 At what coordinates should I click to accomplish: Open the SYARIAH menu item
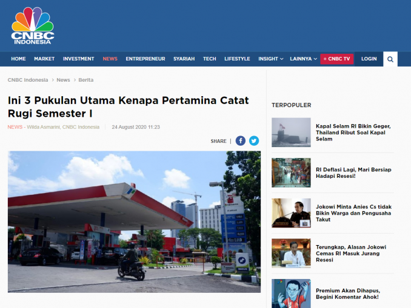[x=184, y=59]
